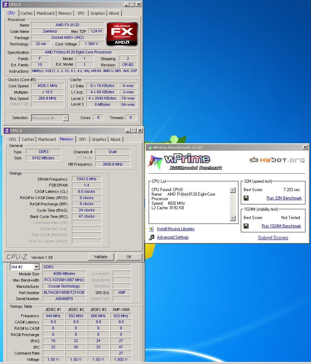Minimize the top CPU-Z window
The width and height of the screenshot is (311, 364).
tap(126, 5)
